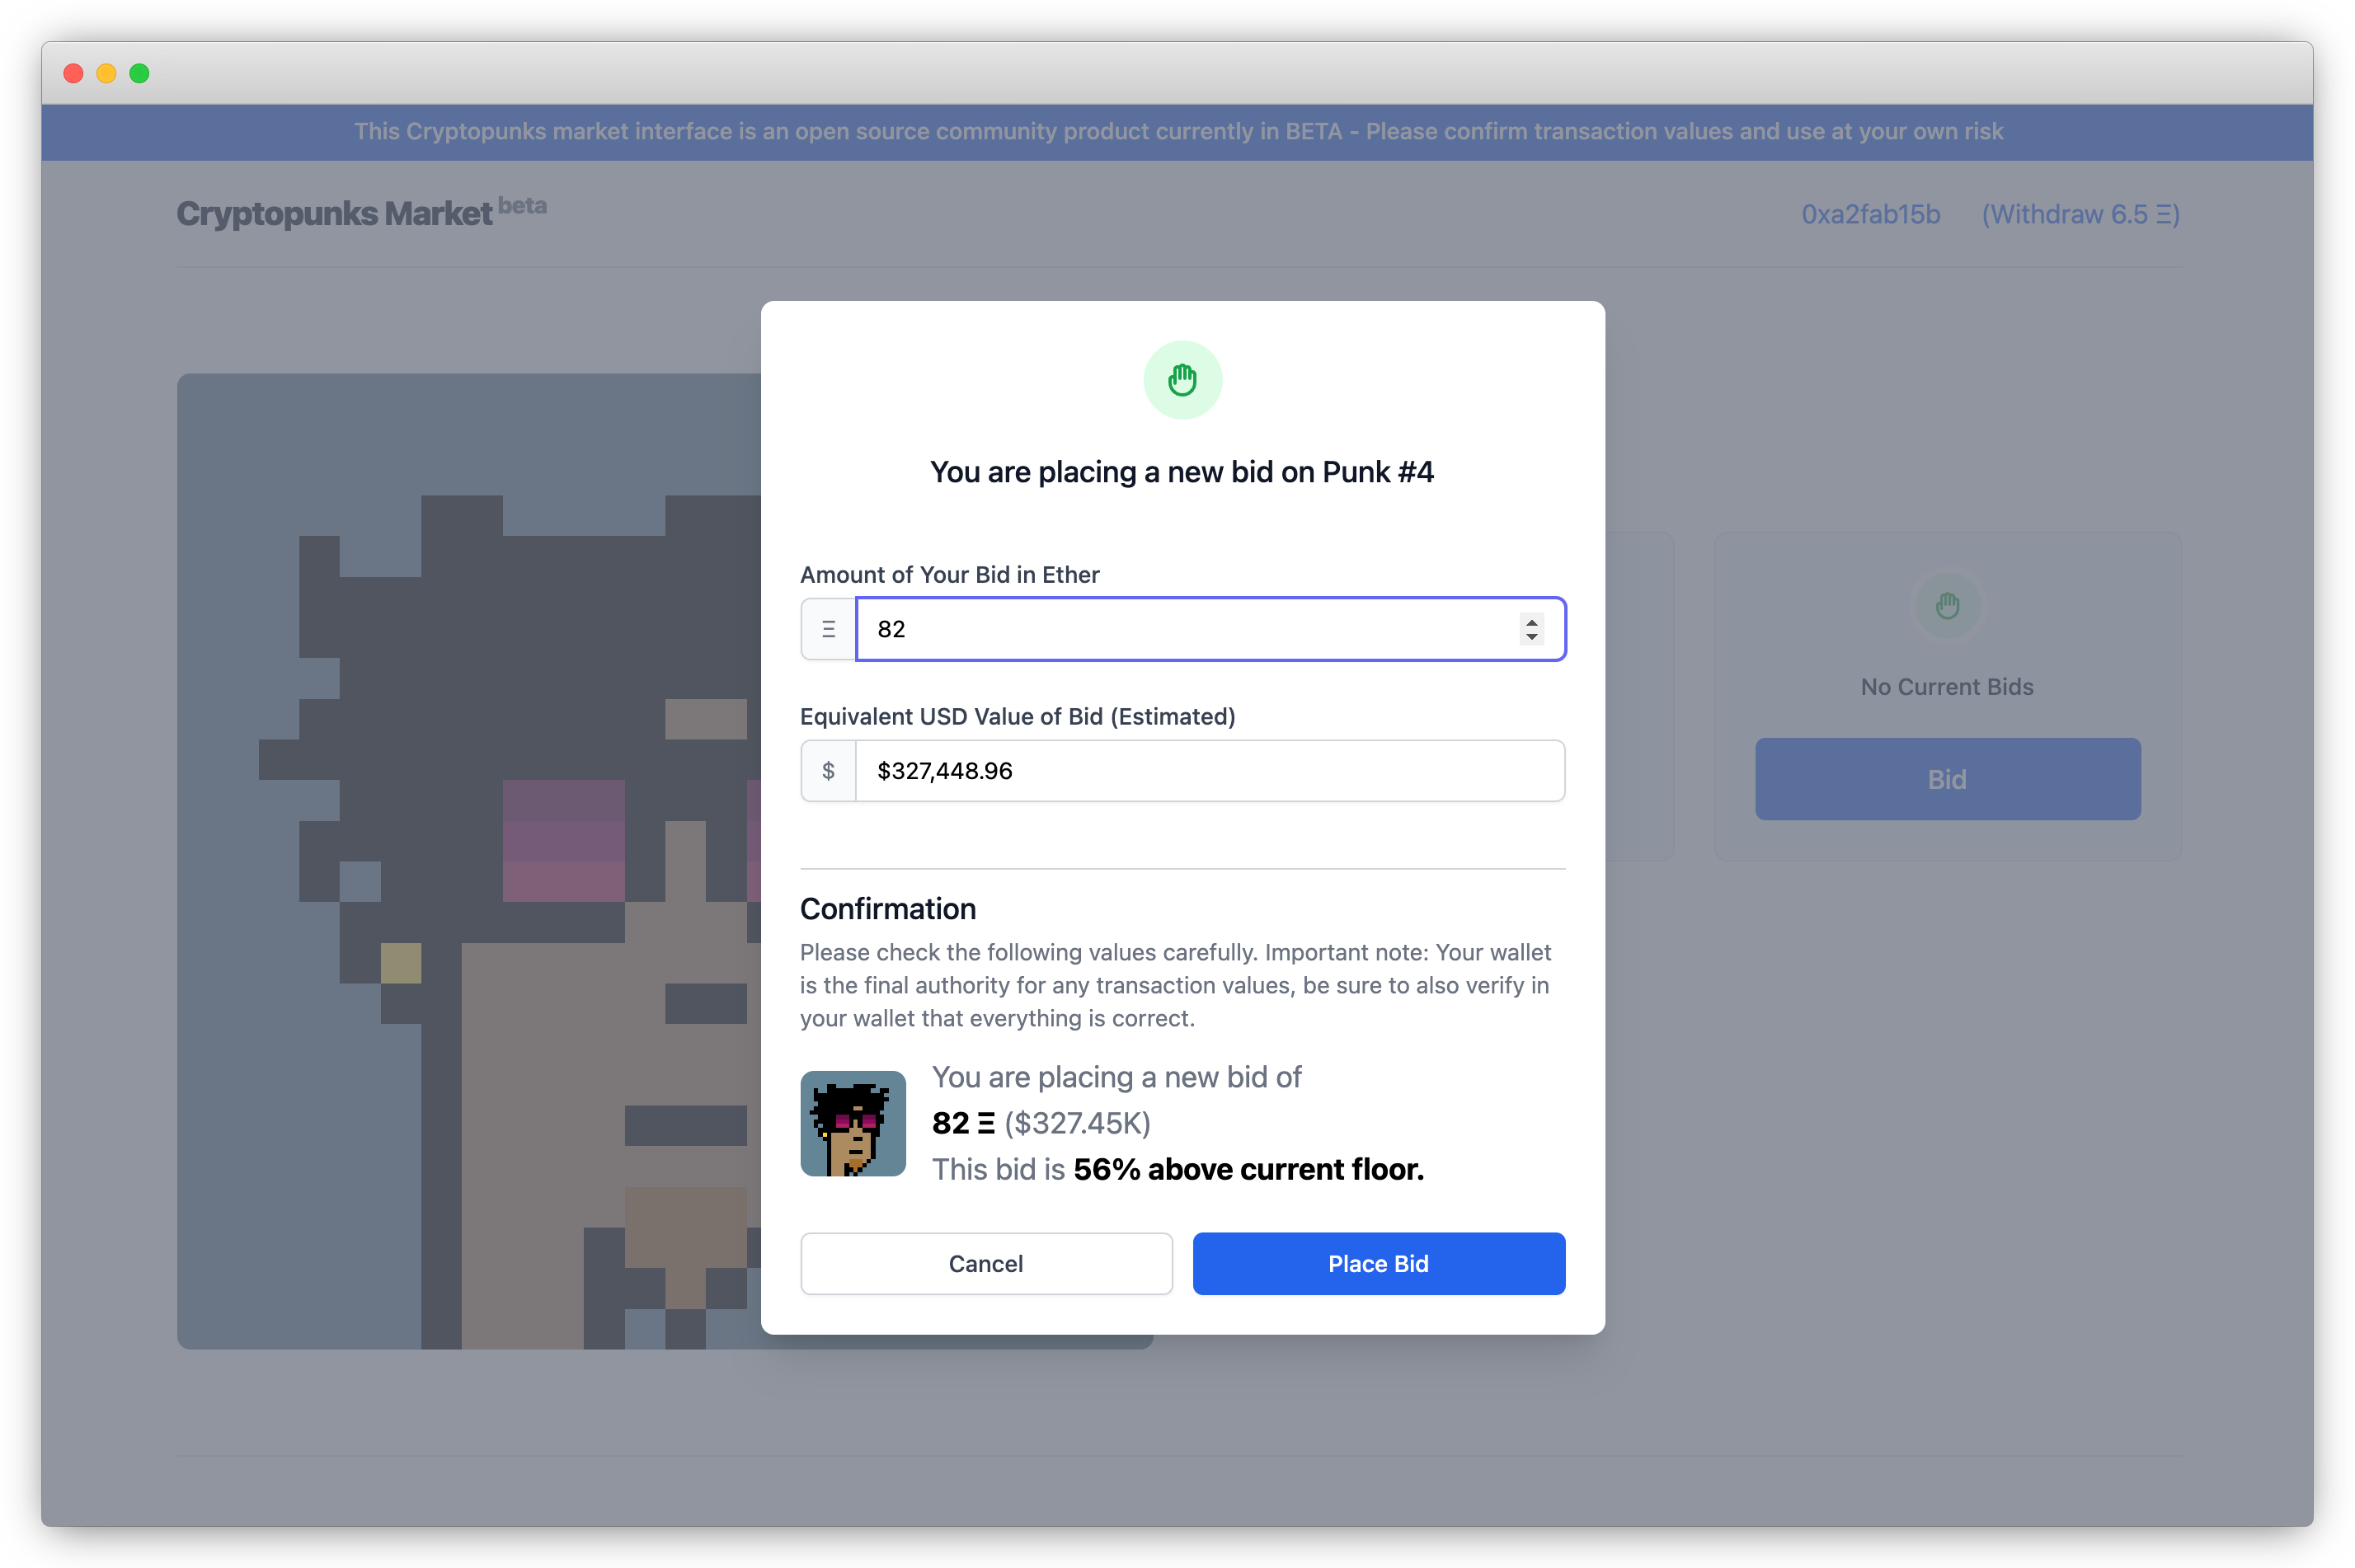The width and height of the screenshot is (2355, 1568).
Task: Click the BETA banner at top of screen
Action: tap(1177, 131)
